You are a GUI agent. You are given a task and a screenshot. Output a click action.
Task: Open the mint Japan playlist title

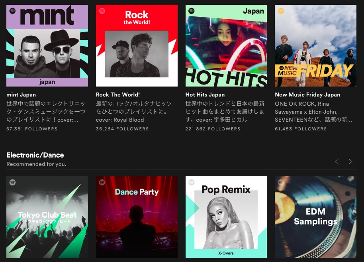pos(21,95)
